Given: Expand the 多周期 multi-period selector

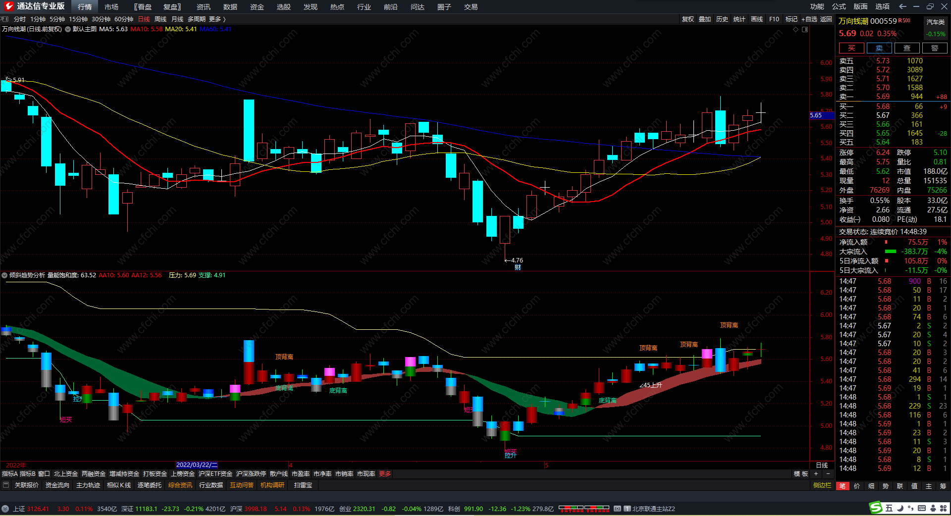Looking at the screenshot, I should click(x=197, y=19).
